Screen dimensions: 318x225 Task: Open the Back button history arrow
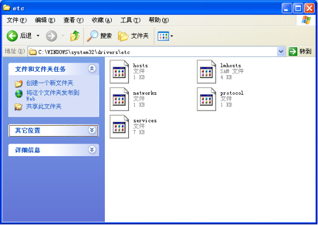38,36
